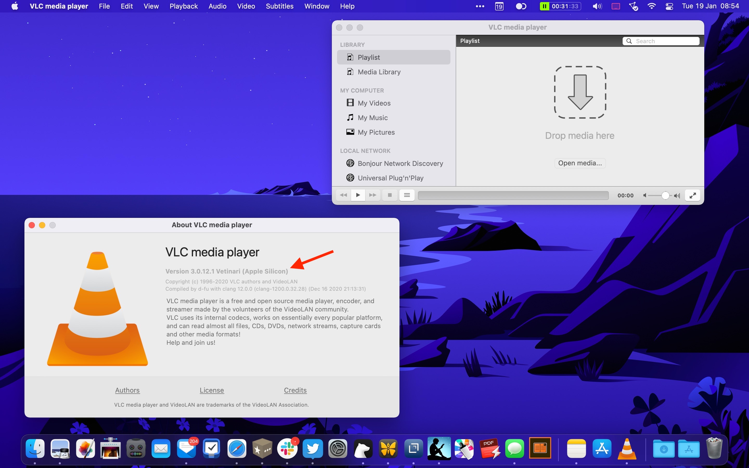Click the Bonjour Network Discovery icon
This screenshot has width=749, height=468.
click(350, 163)
